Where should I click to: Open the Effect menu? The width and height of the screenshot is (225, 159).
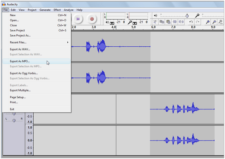[57, 10]
